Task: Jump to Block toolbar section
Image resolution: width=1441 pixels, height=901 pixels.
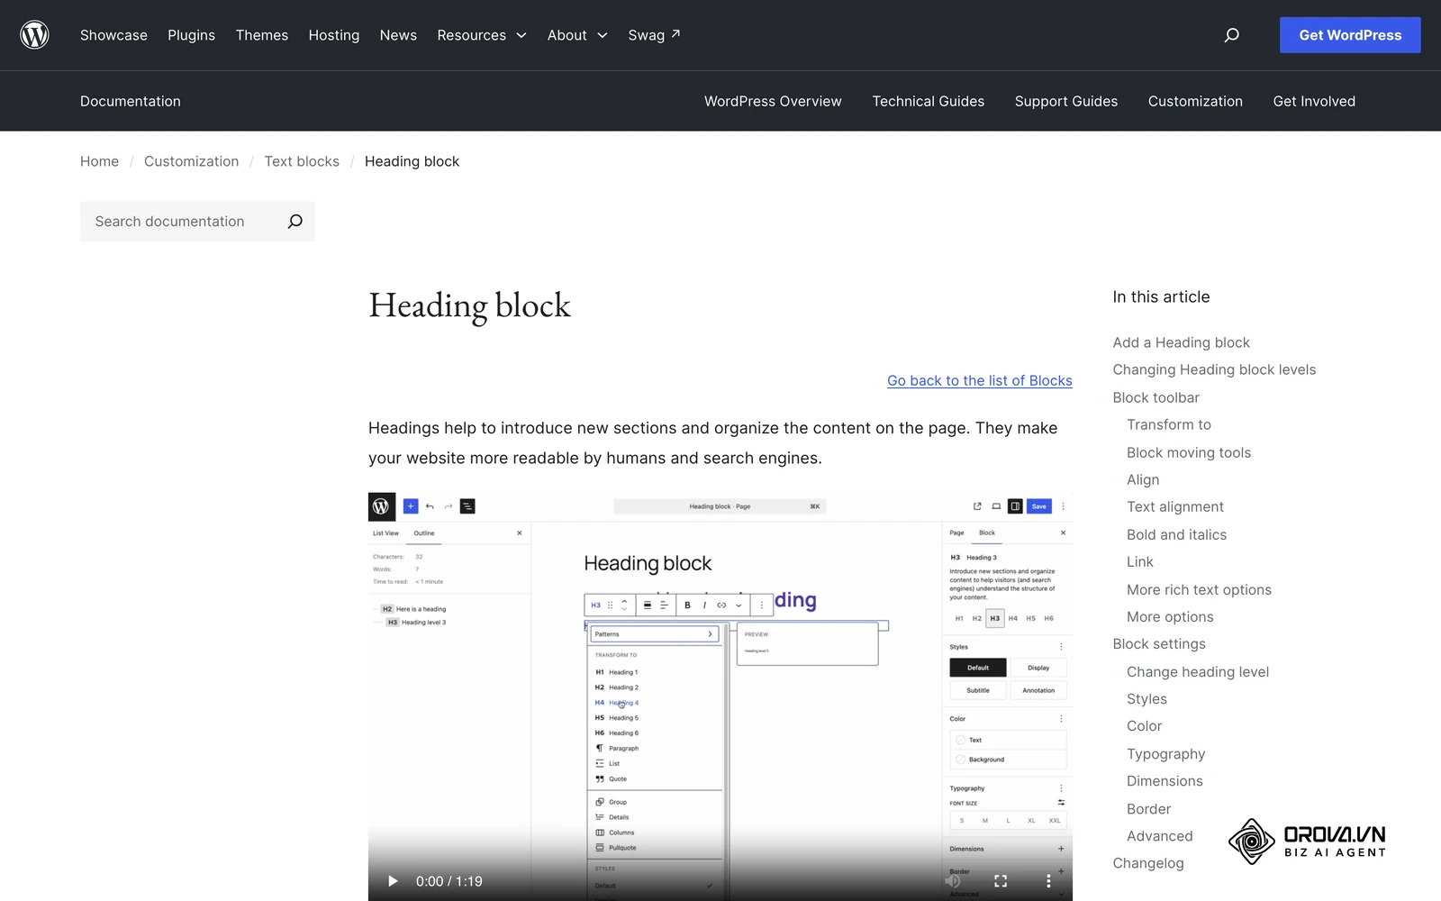Action: (1156, 397)
